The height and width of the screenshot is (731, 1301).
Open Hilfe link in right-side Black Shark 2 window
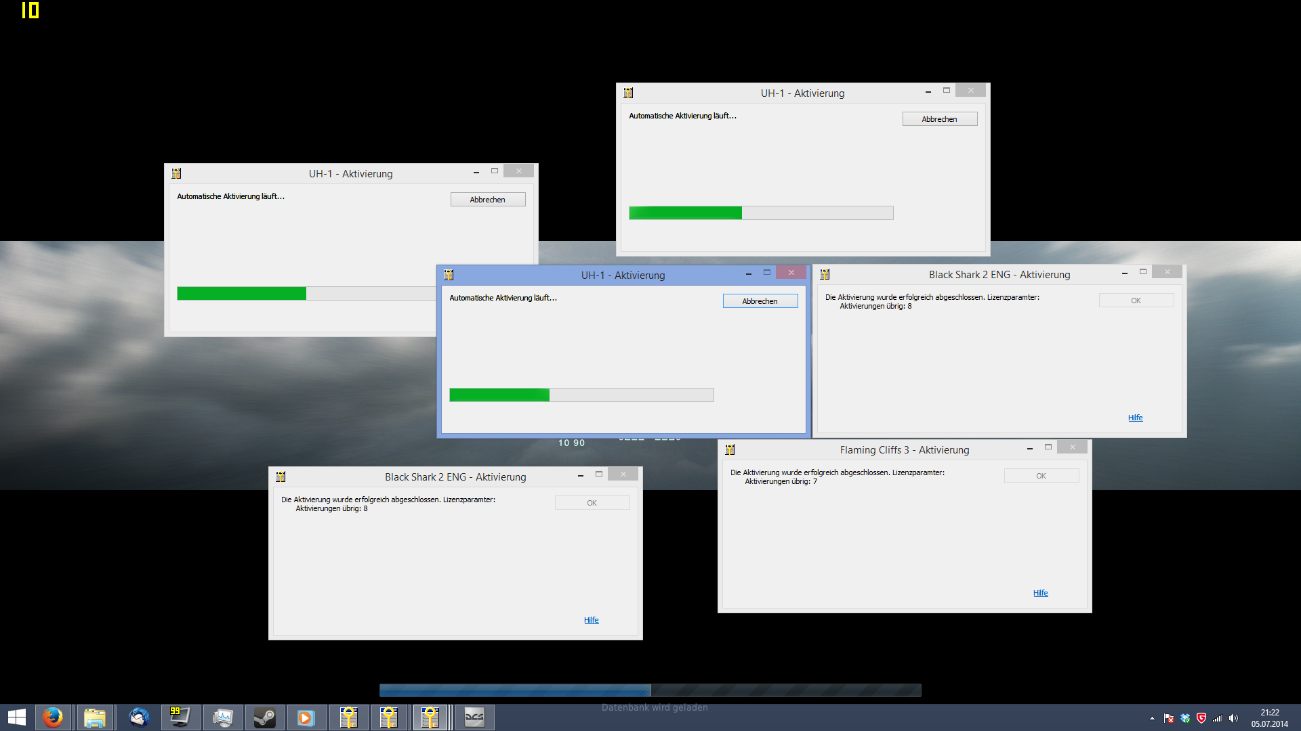1136,418
